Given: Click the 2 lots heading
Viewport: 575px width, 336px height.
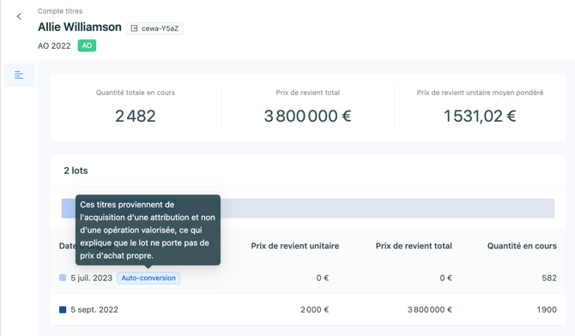Looking at the screenshot, I should pos(76,171).
